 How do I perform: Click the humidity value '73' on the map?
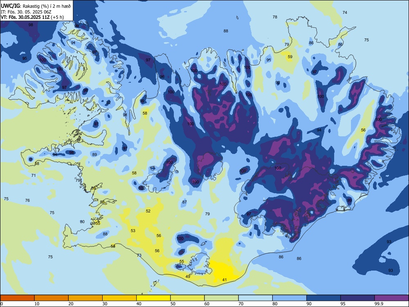click(x=139, y=255)
